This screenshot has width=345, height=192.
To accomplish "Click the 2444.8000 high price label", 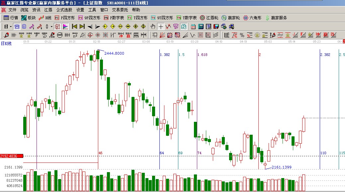I will 114,53.
